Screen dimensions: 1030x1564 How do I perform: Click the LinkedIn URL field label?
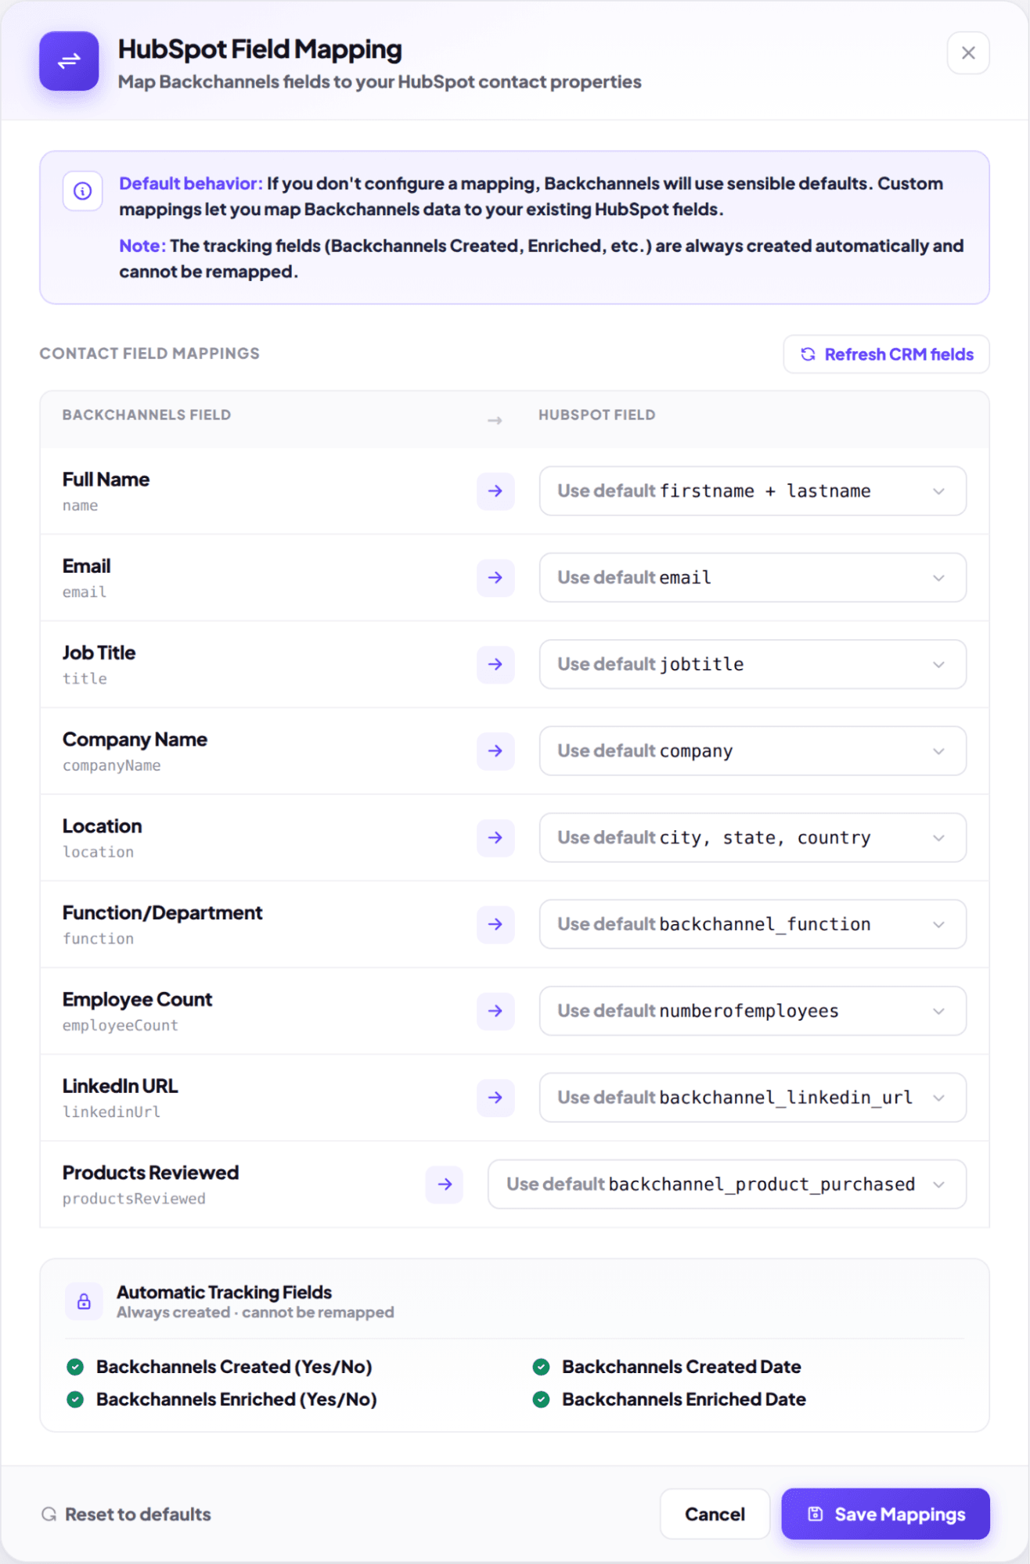[x=120, y=1087]
